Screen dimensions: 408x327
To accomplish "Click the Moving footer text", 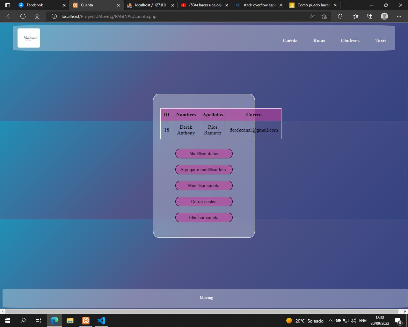I will (x=206, y=298).
